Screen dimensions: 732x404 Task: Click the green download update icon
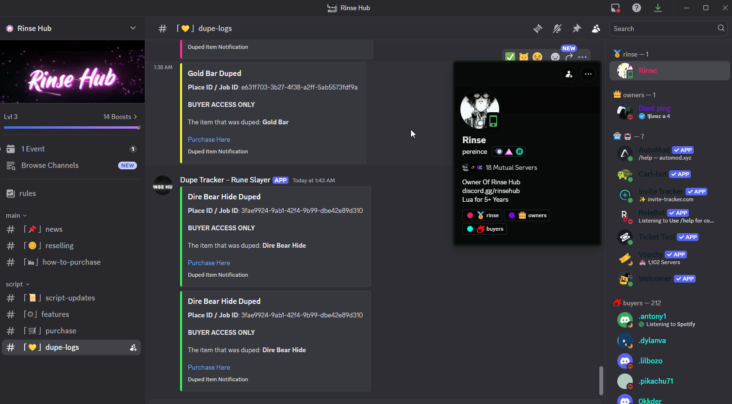pos(658,8)
